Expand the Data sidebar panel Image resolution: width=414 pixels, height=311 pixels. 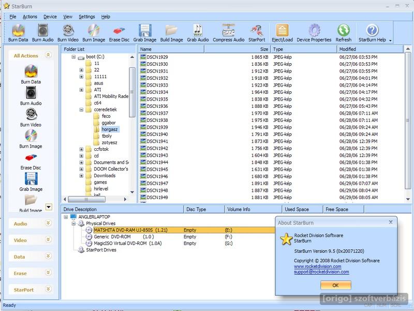click(48, 256)
